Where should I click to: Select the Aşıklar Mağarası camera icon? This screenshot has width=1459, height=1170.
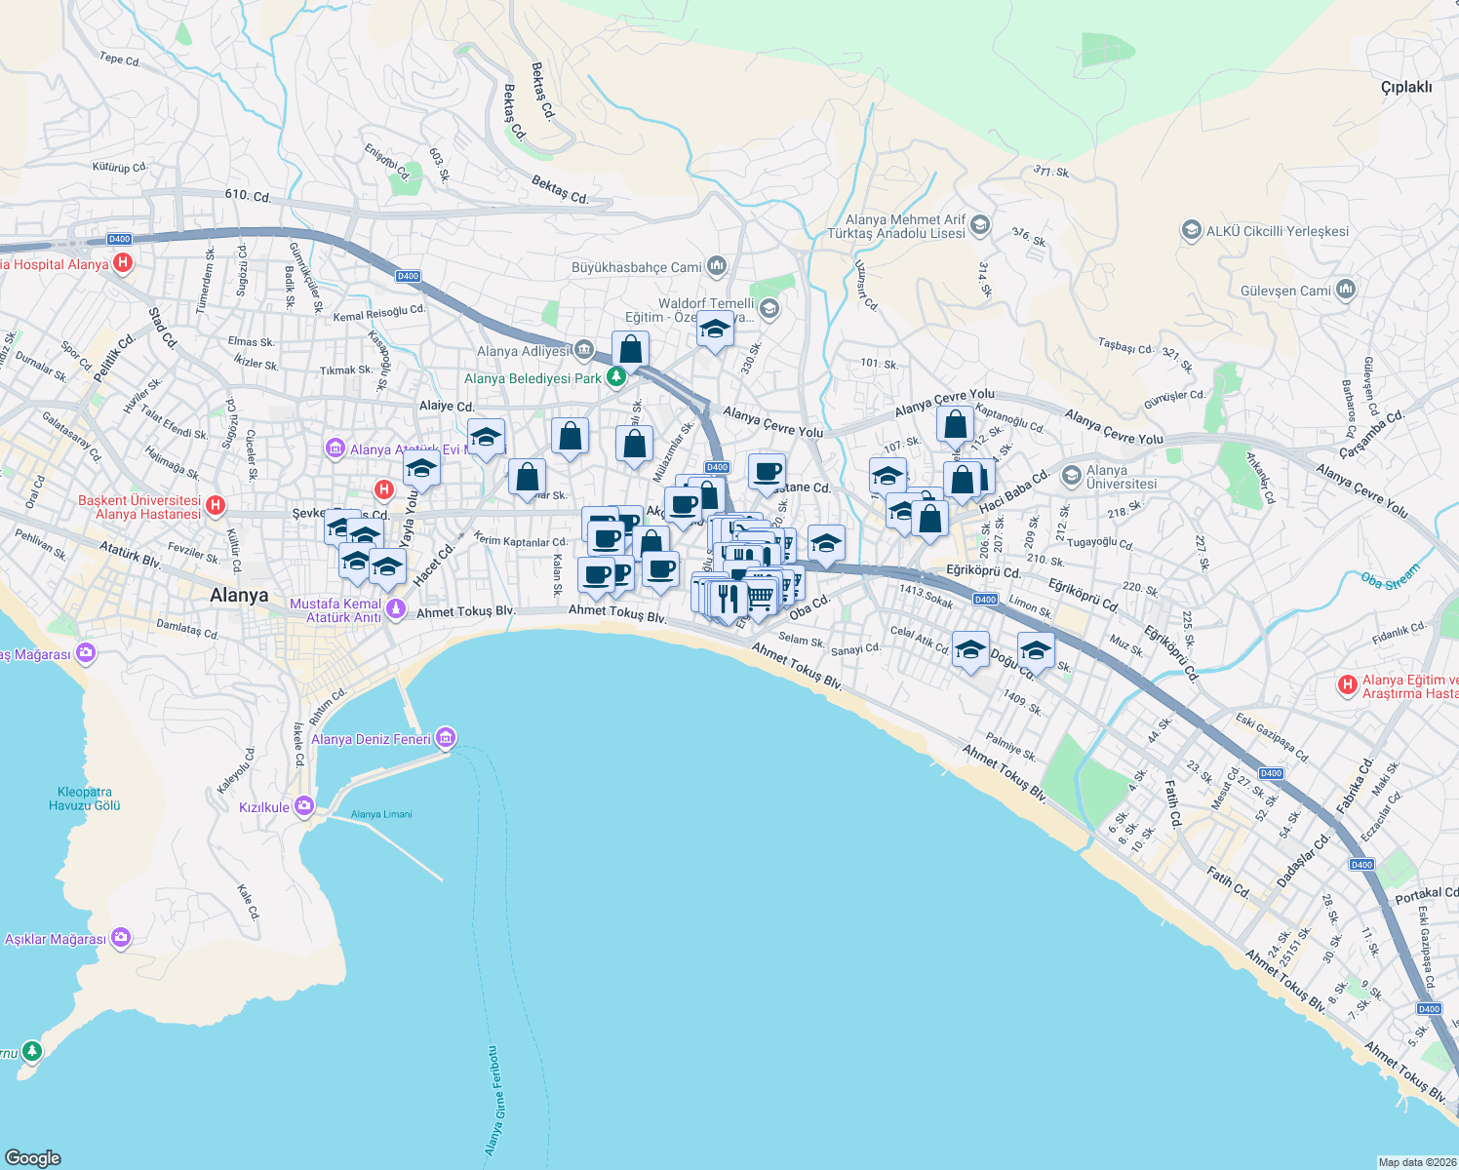tap(121, 938)
